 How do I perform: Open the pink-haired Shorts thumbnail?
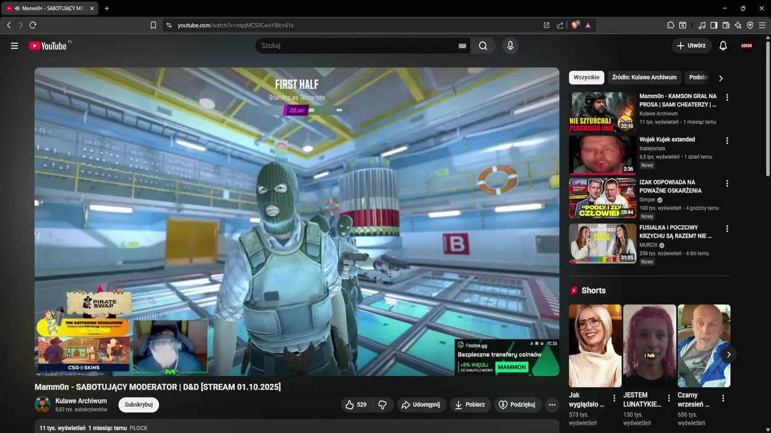tap(649, 346)
